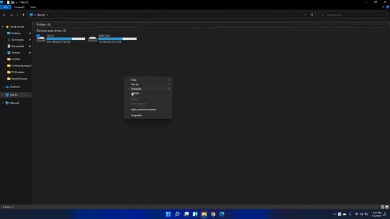
Task: Click the This PC icon in address bar
Action: [x=31, y=15]
